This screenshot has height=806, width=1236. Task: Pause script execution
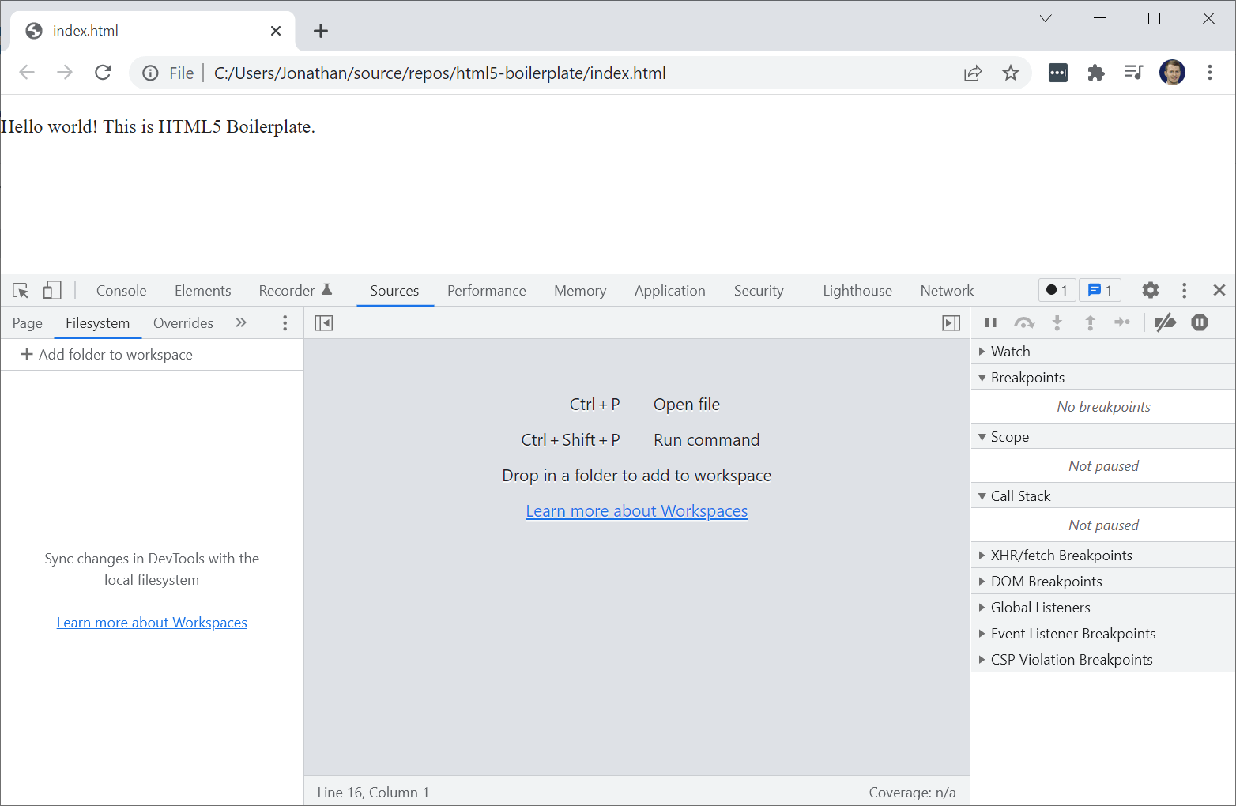pos(990,322)
